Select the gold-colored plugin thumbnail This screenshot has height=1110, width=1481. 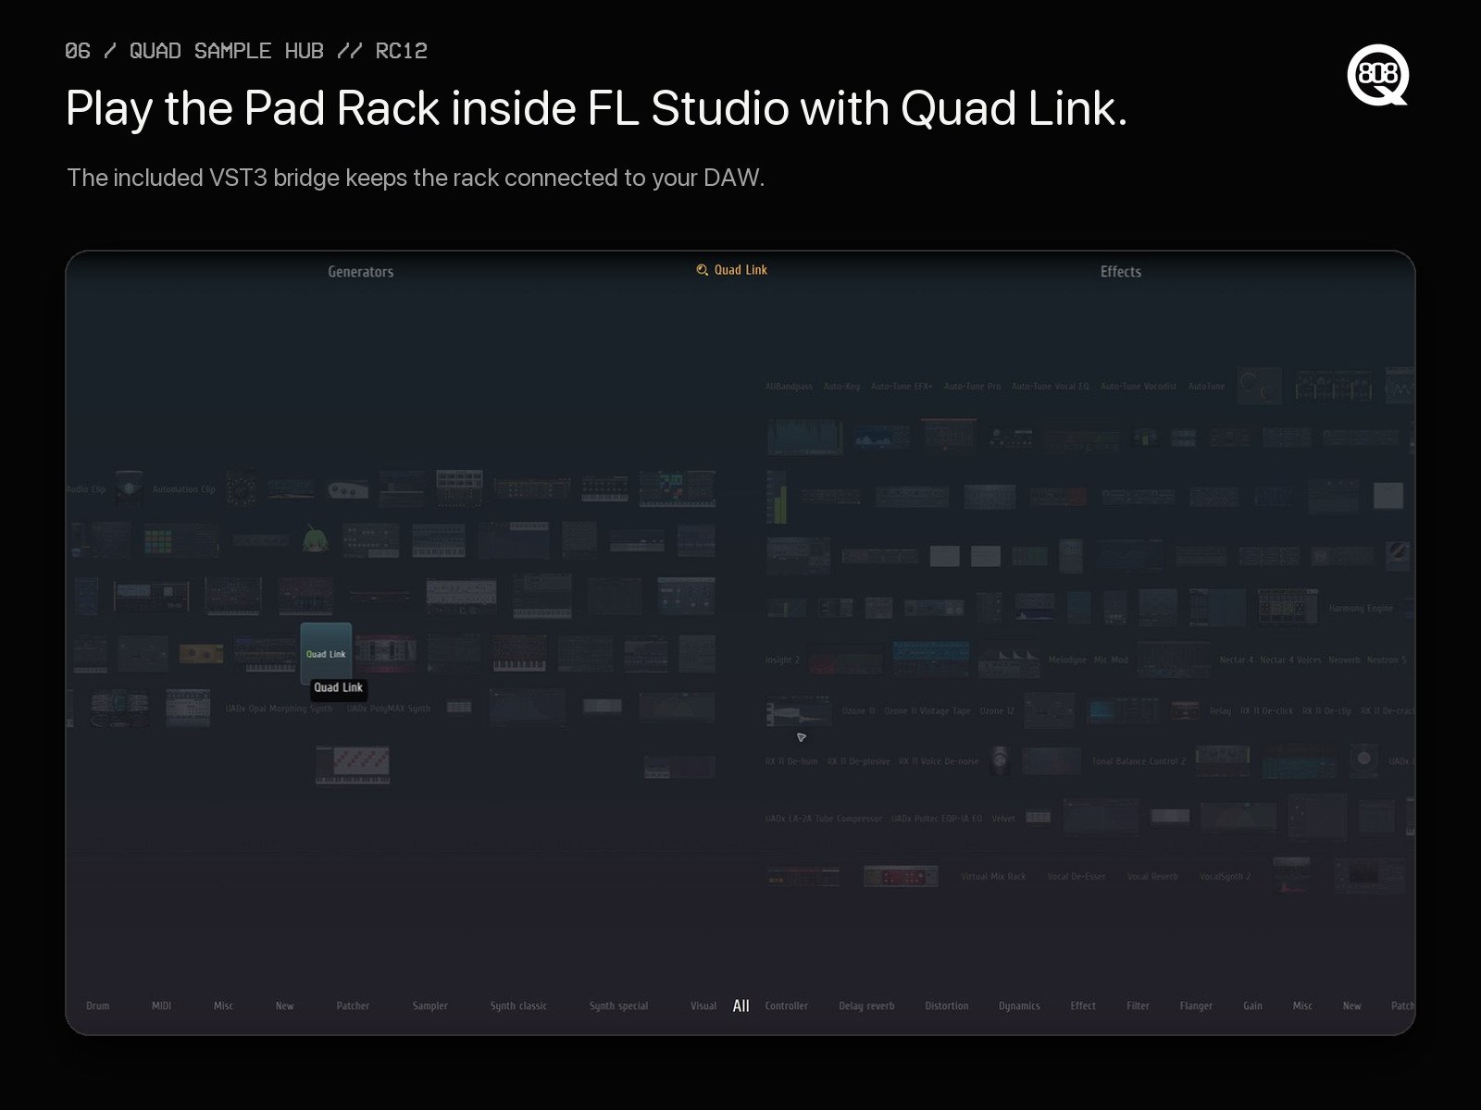[x=201, y=654]
